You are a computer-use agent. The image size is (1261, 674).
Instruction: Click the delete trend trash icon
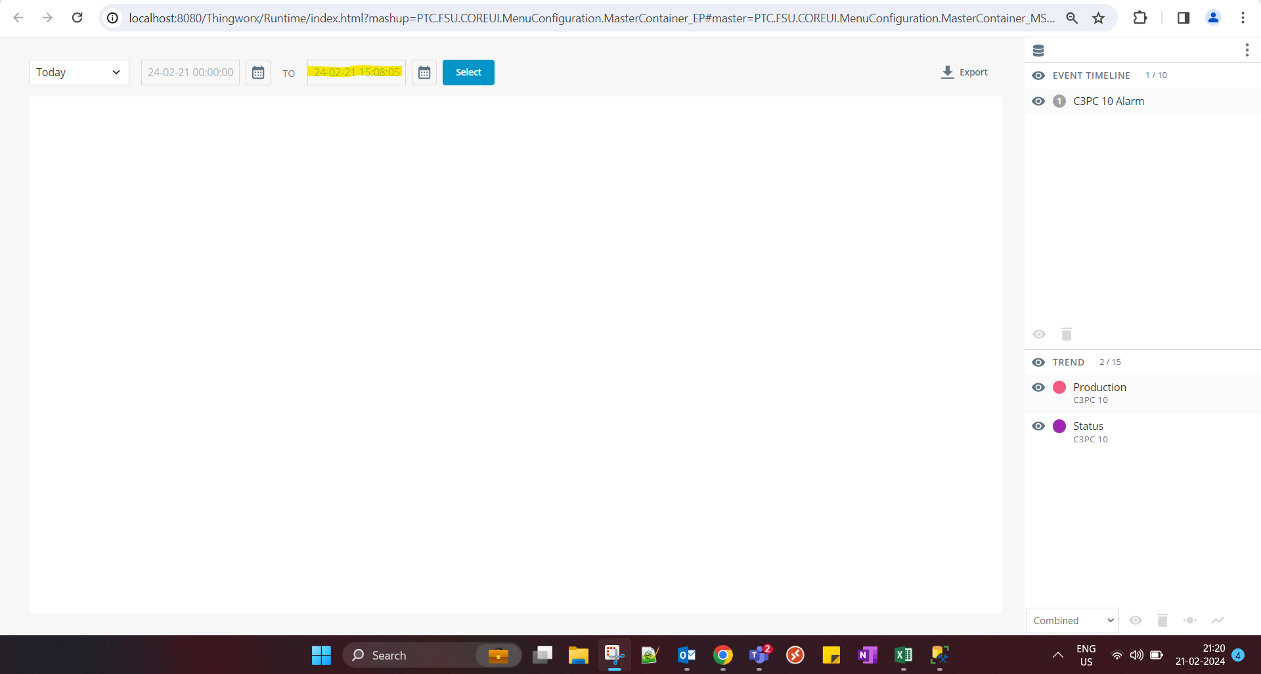click(x=1162, y=620)
